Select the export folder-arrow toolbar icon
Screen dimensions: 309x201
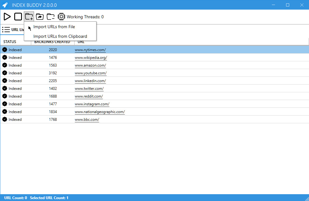(x=40, y=16)
